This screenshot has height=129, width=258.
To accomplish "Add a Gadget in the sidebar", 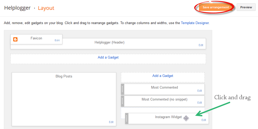I will pos(163,76).
